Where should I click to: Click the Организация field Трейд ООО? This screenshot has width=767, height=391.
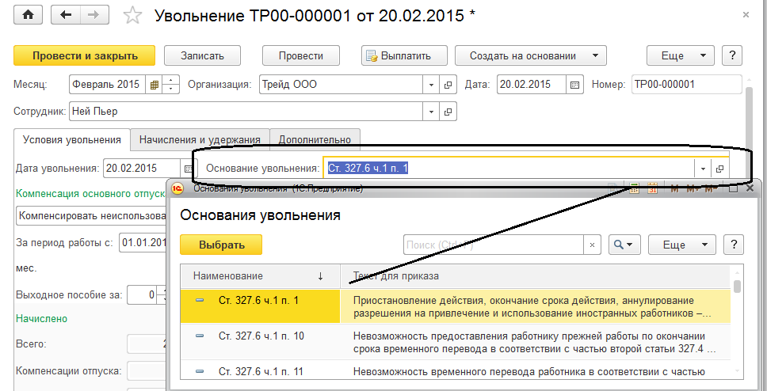341,85
